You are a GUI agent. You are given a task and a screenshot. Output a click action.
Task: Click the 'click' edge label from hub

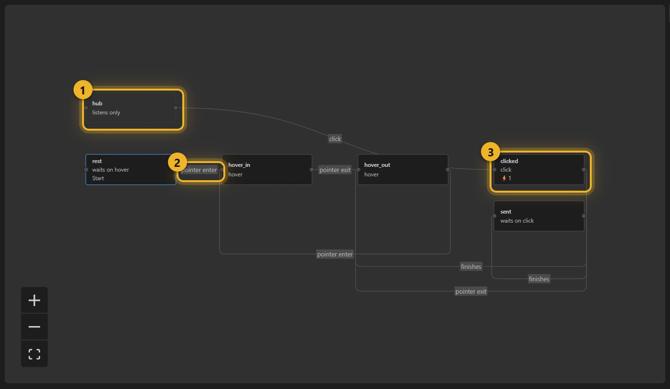click(335, 139)
